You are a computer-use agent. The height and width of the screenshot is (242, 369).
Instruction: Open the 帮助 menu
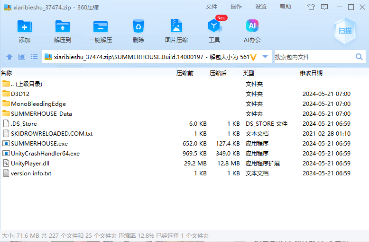[x=286, y=7]
